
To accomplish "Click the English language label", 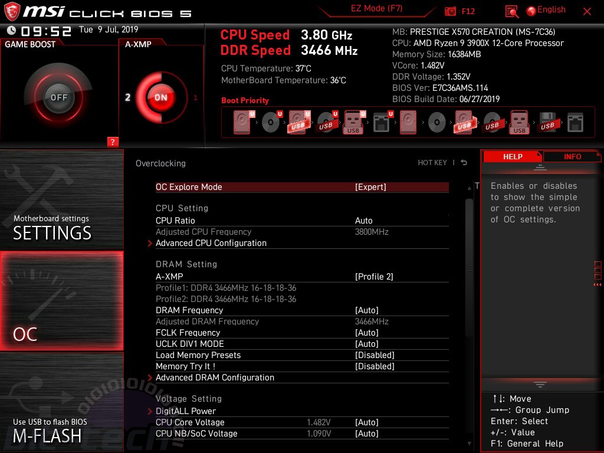I will pos(552,9).
